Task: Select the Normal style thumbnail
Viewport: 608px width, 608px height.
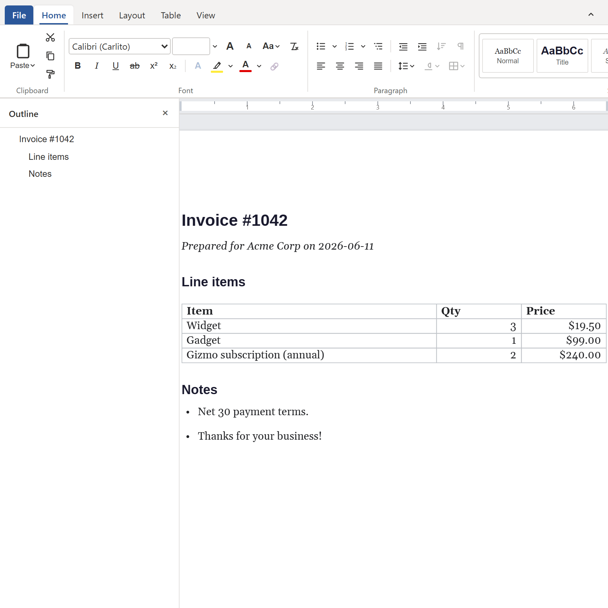Action: pos(508,56)
